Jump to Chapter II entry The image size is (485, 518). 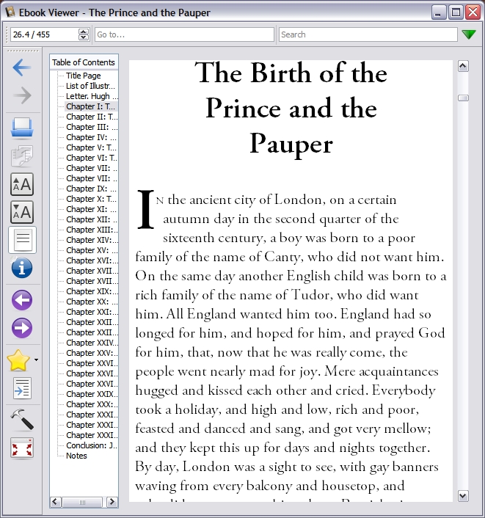(92, 117)
